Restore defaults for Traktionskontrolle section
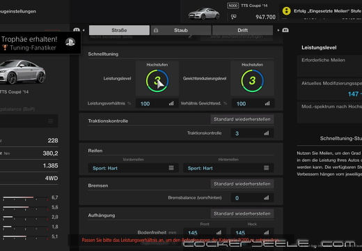Image resolution: width=362 pixels, height=251 pixels. (x=242, y=119)
